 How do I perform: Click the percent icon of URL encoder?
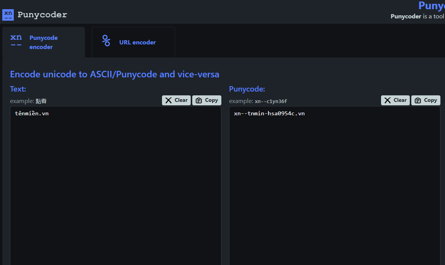tap(106, 41)
